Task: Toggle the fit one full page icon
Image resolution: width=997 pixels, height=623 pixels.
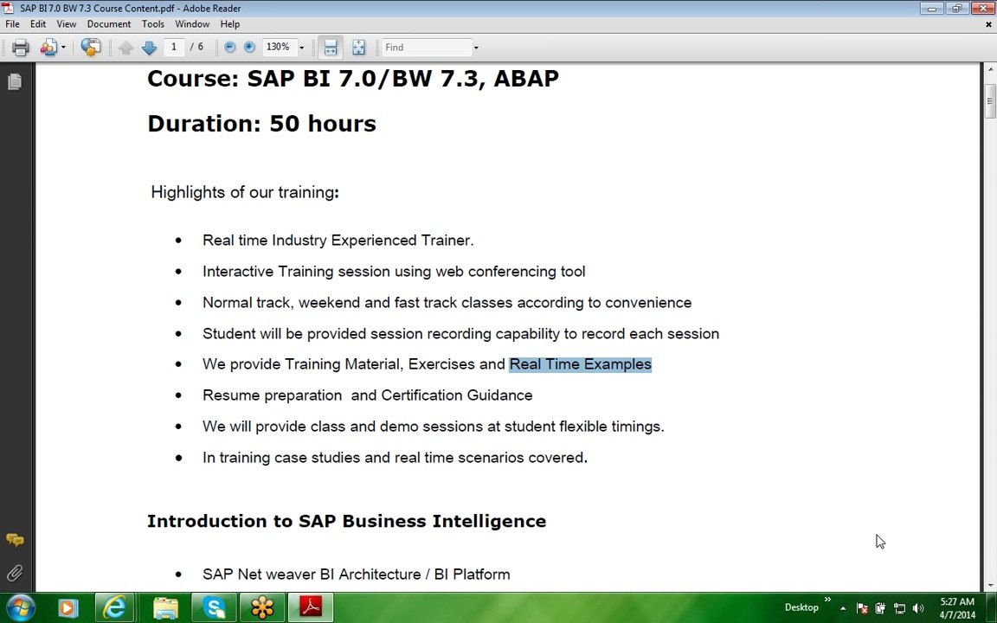Action: [358, 48]
